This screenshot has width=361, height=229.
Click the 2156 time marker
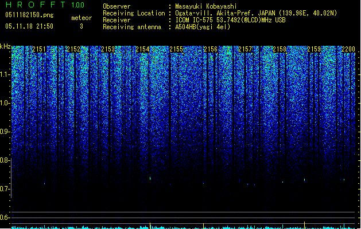[x=211, y=49]
